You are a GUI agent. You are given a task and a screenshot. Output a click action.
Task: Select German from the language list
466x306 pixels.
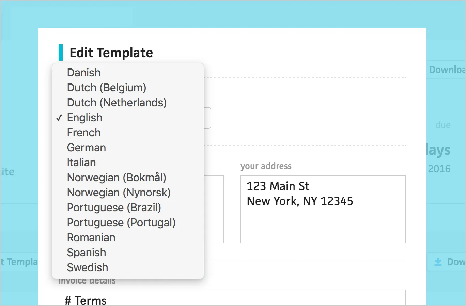[86, 148]
